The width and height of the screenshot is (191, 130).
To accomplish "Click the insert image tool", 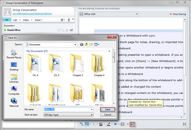I will pos(123,124).
